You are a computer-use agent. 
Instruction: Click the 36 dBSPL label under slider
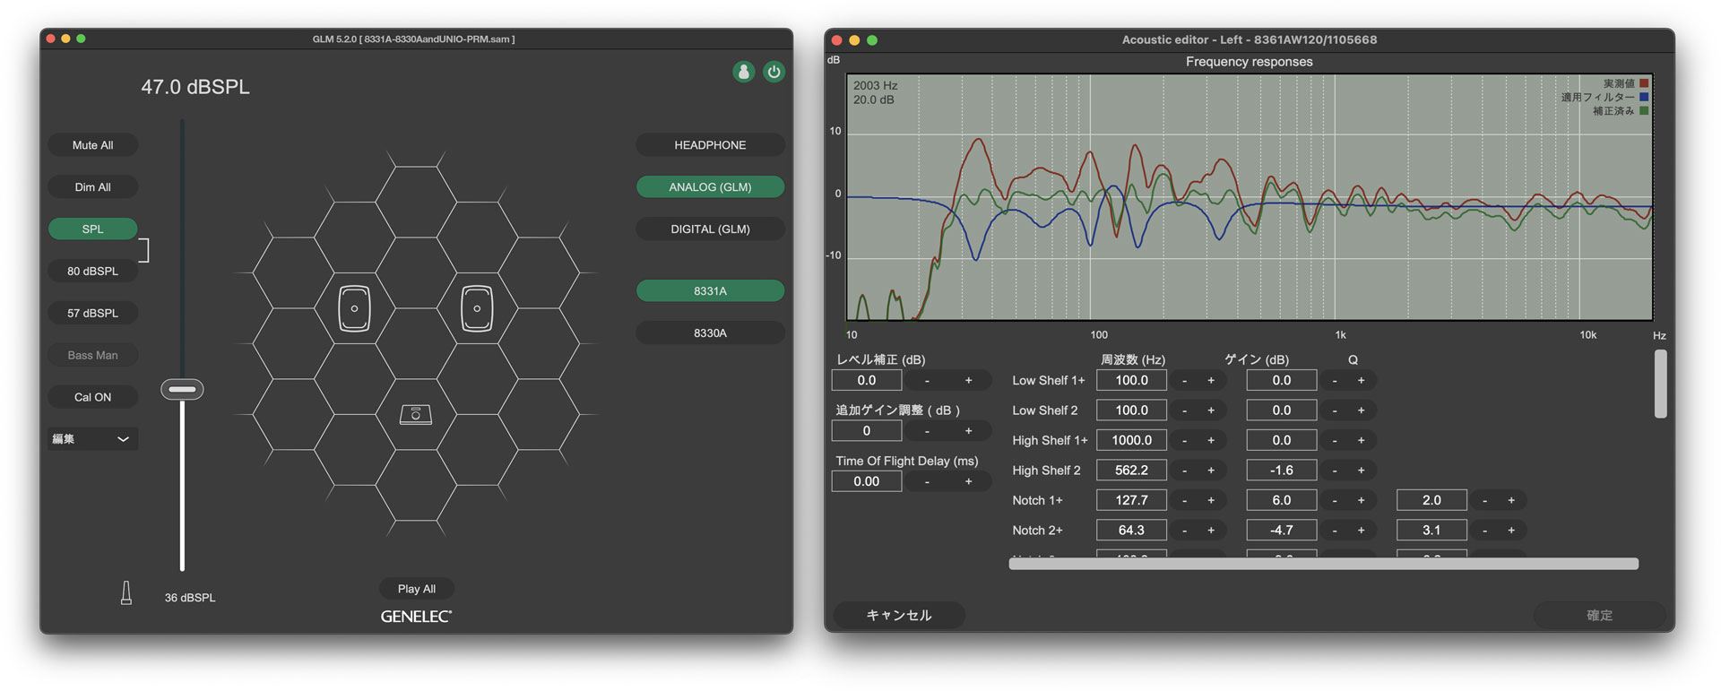tap(190, 598)
